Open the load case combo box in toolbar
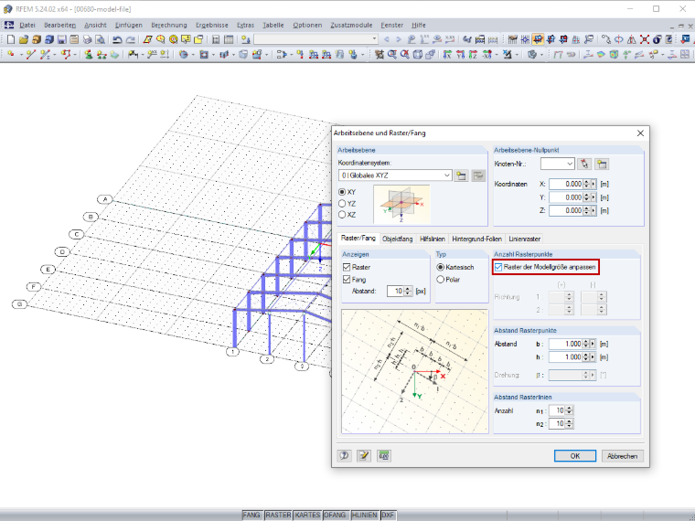The height and width of the screenshot is (521, 695). click(315, 39)
